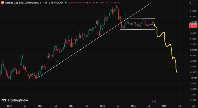Image resolution: width=198 pixels, height=108 pixels.
Task: Click the change value −0.41 (−0.68%)
Action: (113, 3)
